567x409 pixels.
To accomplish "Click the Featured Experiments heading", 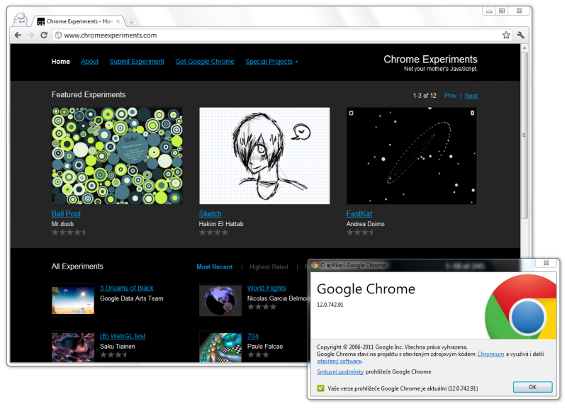I will (89, 95).
